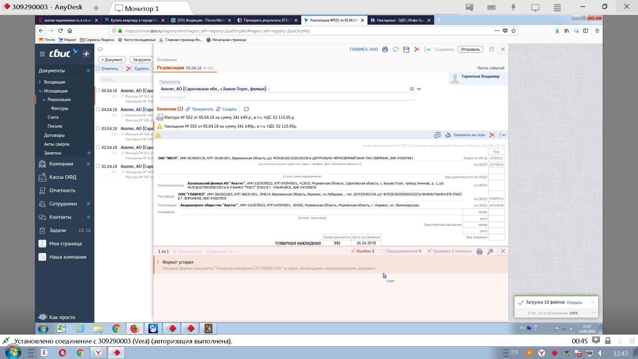Open Отчетность in the sidebar
The height and width of the screenshot is (359, 638).
click(x=62, y=190)
